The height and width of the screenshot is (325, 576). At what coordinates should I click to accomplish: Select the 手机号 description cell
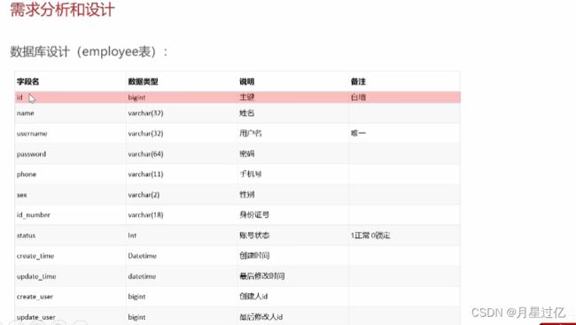251,174
